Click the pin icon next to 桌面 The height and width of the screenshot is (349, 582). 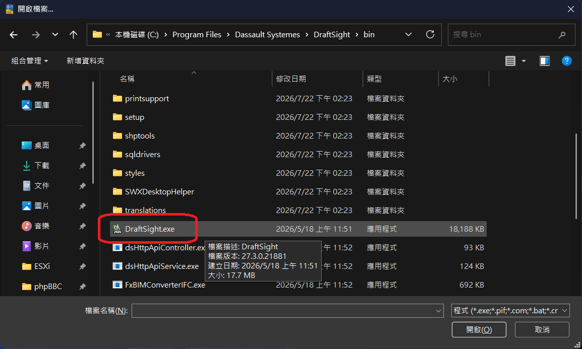tap(82, 146)
